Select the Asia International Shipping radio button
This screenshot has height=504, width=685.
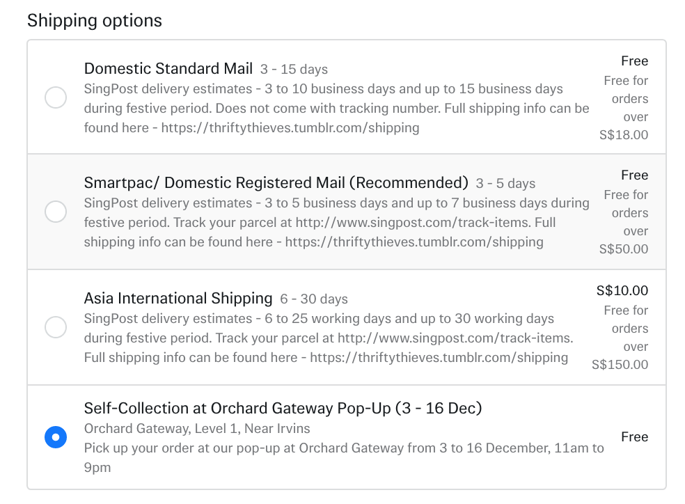coord(56,327)
